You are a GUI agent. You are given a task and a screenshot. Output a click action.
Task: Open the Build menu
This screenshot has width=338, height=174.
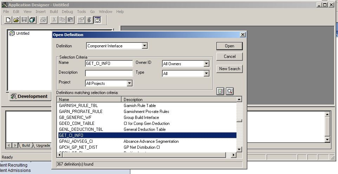coord(54,12)
